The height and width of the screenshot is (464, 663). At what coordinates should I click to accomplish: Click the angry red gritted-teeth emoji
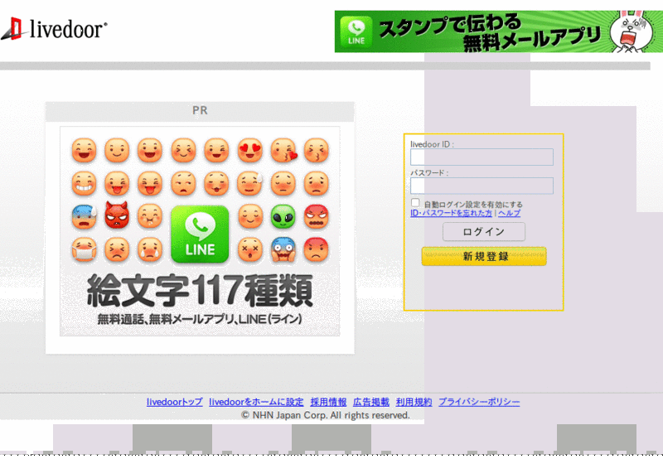coord(316,216)
